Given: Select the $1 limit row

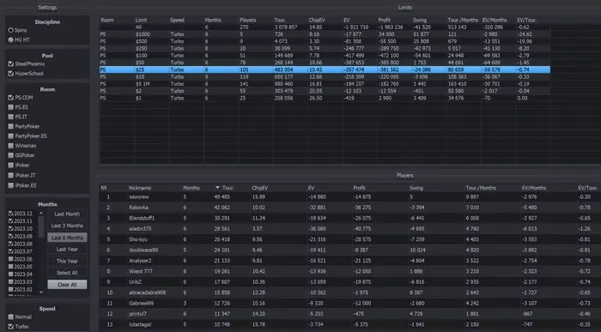Looking at the screenshot, I should tap(325, 98).
